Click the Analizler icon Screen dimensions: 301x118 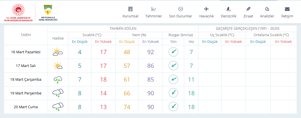pos(267,9)
